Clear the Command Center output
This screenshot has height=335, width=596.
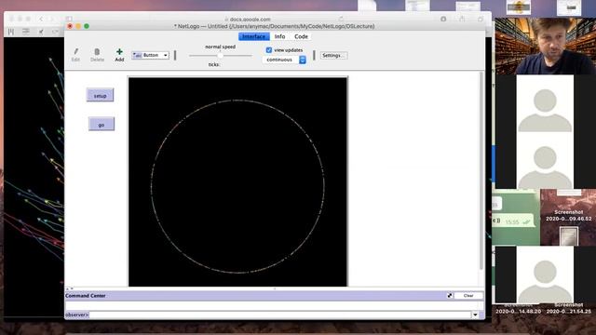[468, 296]
